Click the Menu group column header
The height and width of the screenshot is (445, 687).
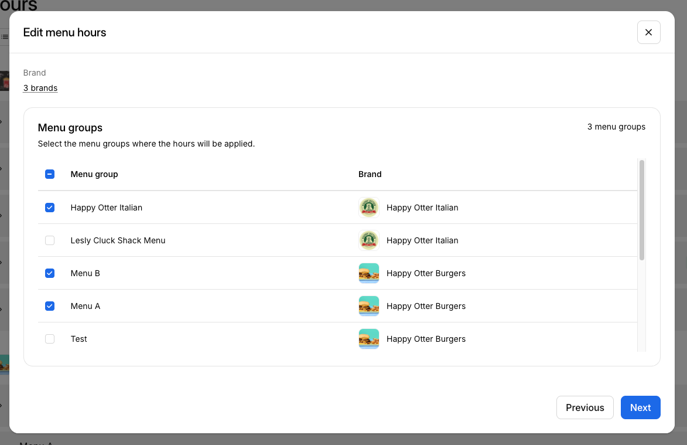[x=94, y=174]
